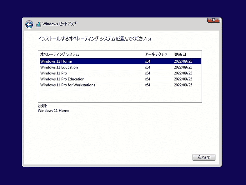Click x64 in the Windows 11 Education row

(x=148, y=67)
